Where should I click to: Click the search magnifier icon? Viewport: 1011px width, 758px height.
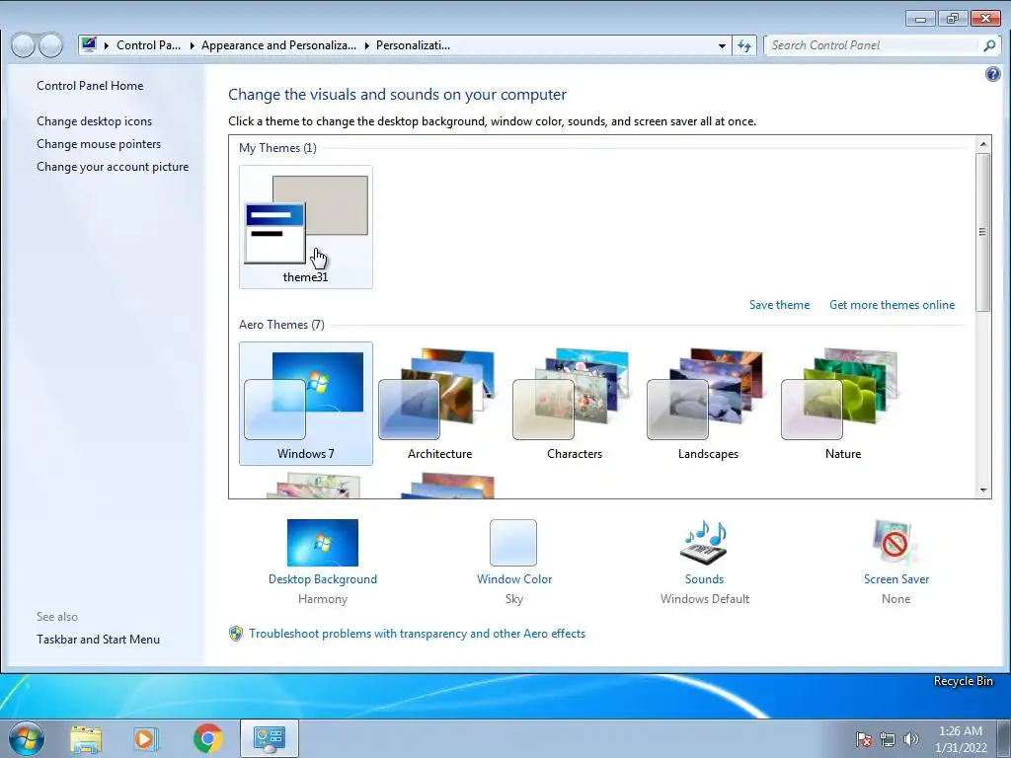[989, 45]
